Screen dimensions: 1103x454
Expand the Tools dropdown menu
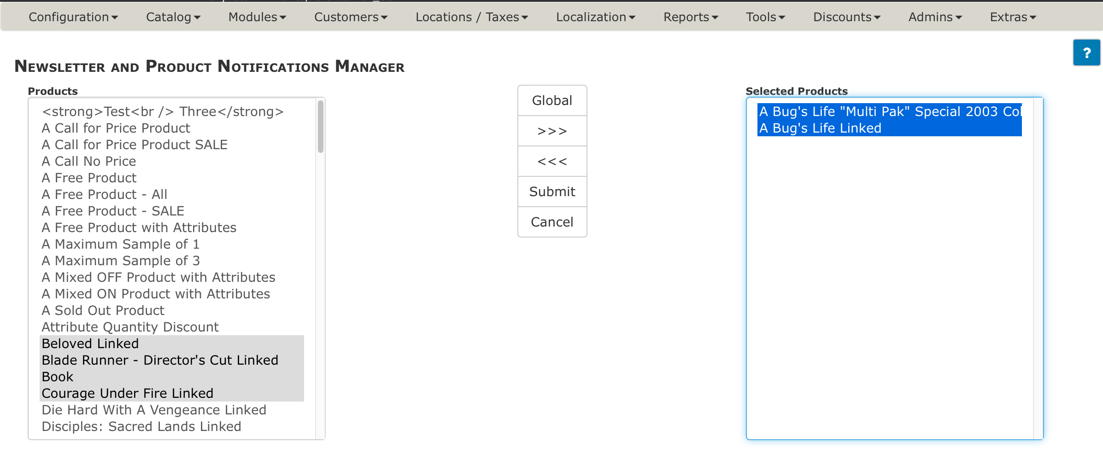(765, 17)
